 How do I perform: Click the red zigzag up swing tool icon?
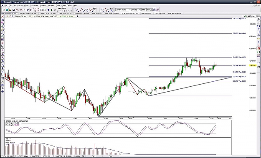81,10
